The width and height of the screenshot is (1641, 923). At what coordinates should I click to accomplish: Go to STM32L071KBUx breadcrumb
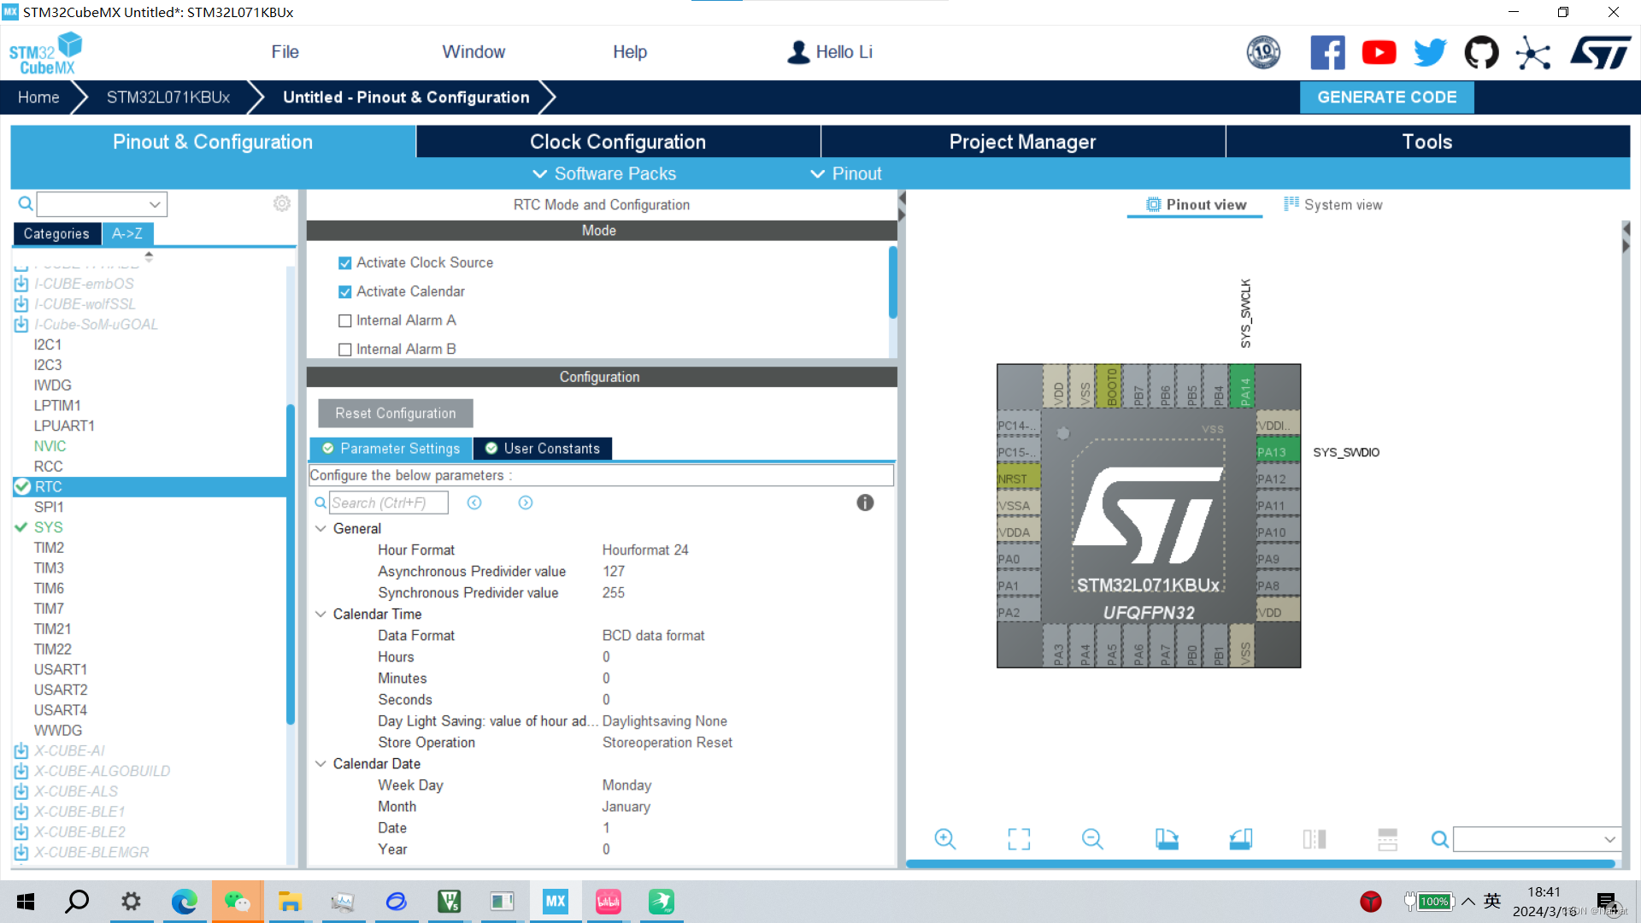coord(168,97)
